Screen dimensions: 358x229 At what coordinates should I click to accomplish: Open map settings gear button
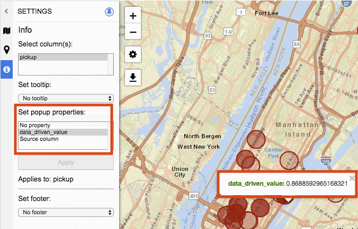(x=133, y=54)
